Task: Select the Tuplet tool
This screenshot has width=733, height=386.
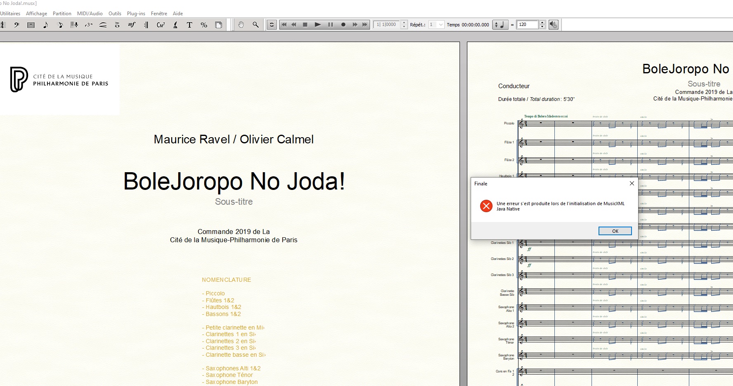Action: (x=89, y=25)
